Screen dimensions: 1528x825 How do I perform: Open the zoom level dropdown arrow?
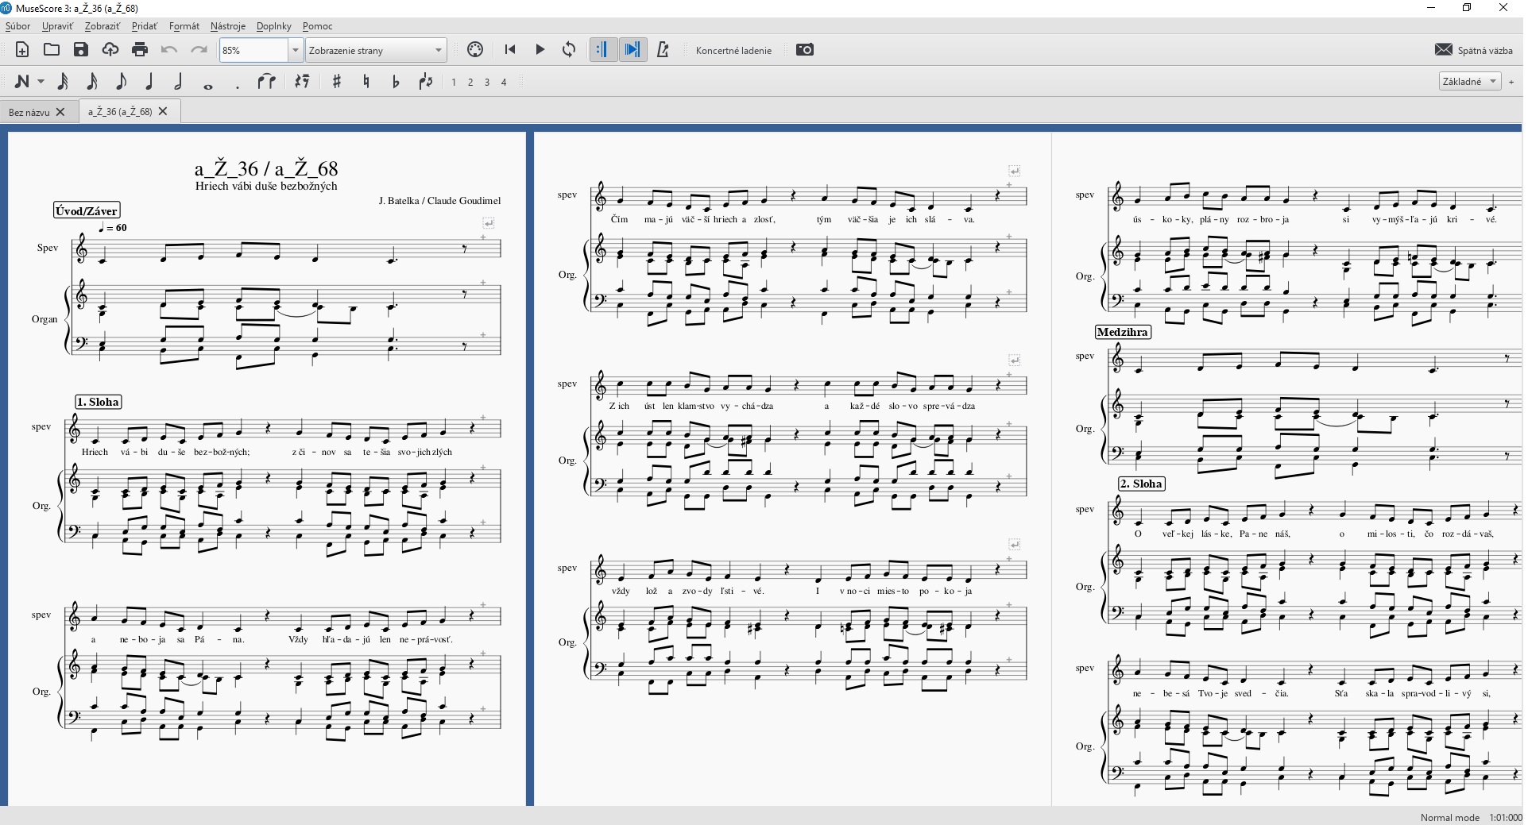tap(296, 50)
